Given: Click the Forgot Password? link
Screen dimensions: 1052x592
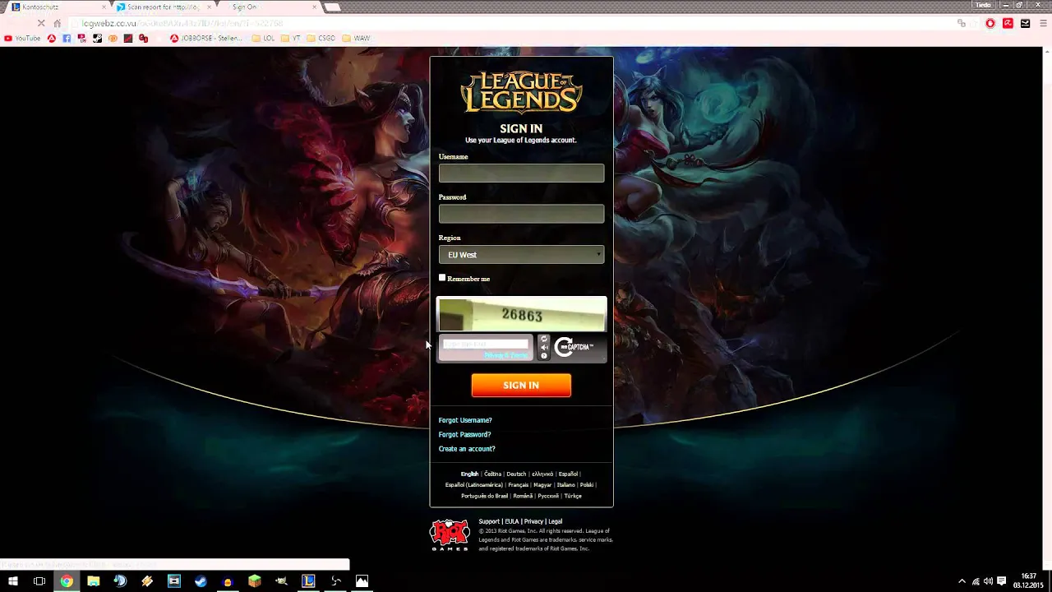Looking at the screenshot, I should pos(464,434).
